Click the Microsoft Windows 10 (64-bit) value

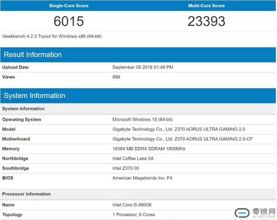(x=143, y=120)
